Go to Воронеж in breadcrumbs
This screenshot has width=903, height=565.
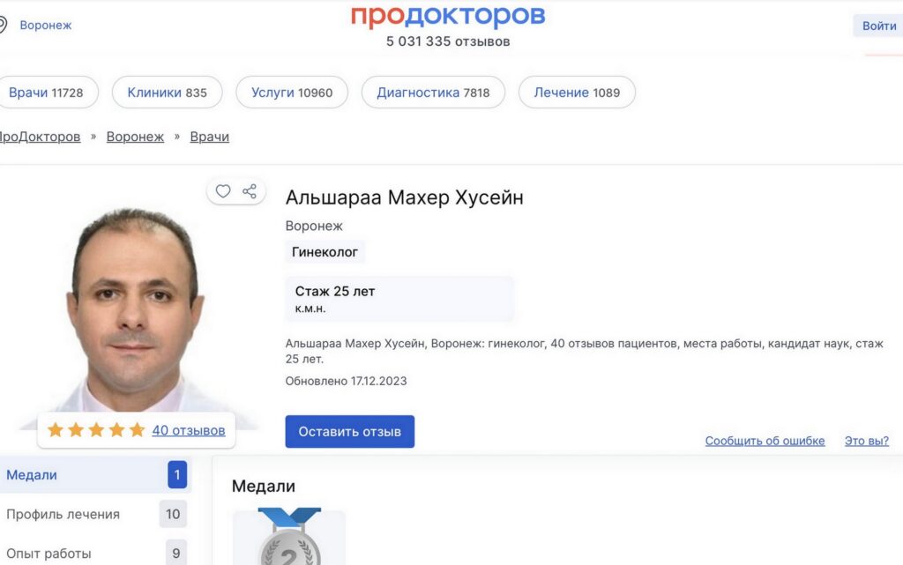[x=135, y=137]
